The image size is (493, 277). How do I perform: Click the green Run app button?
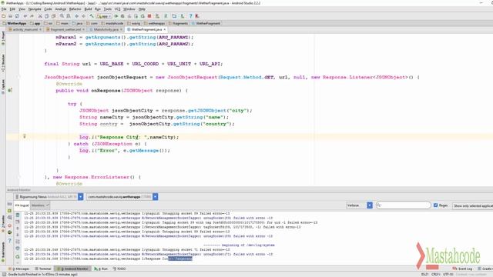point(116,16)
